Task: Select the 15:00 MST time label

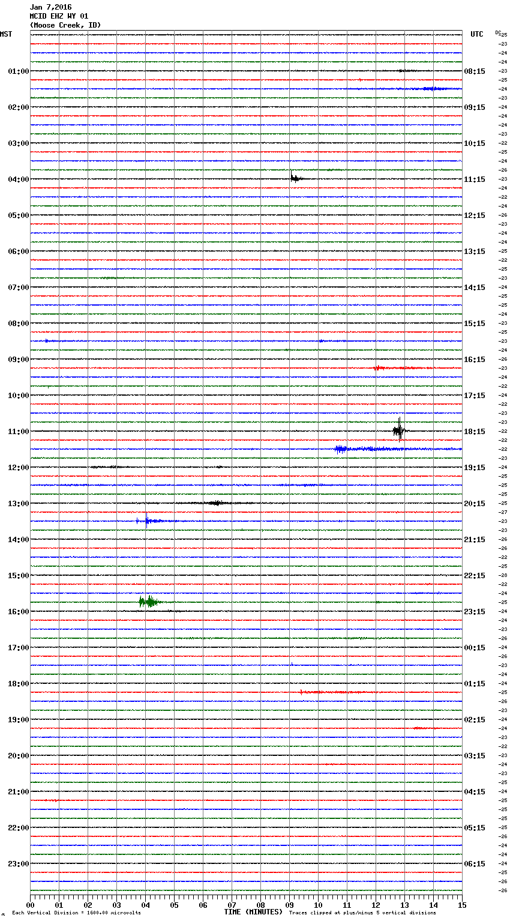Action: (18, 576)
